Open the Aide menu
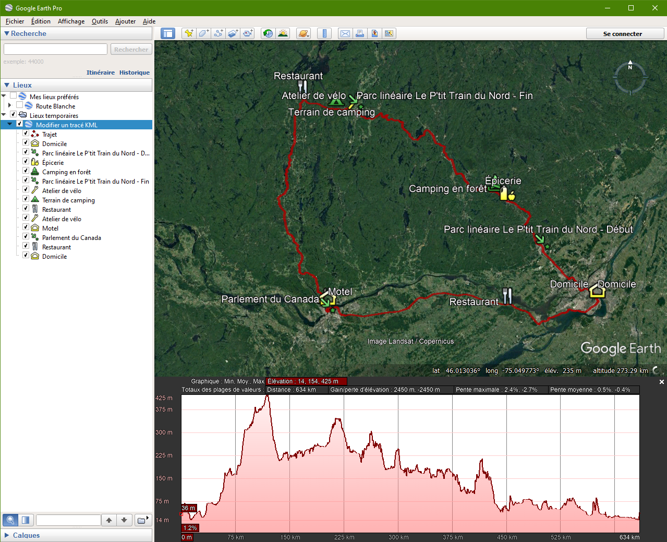667x542 pixels. click(x=149, y=21)
